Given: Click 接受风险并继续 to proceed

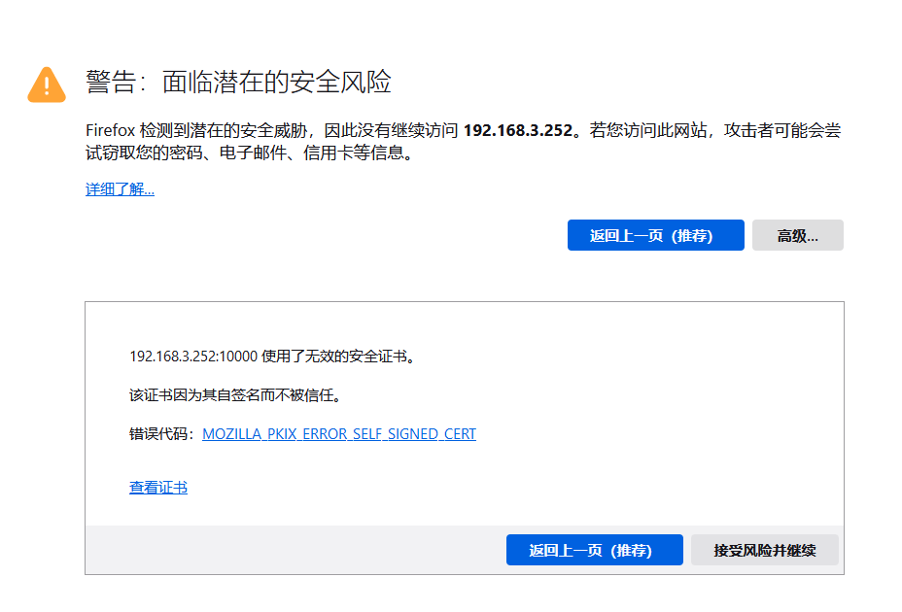Looking at the screenshot, I should pos(764,550).
